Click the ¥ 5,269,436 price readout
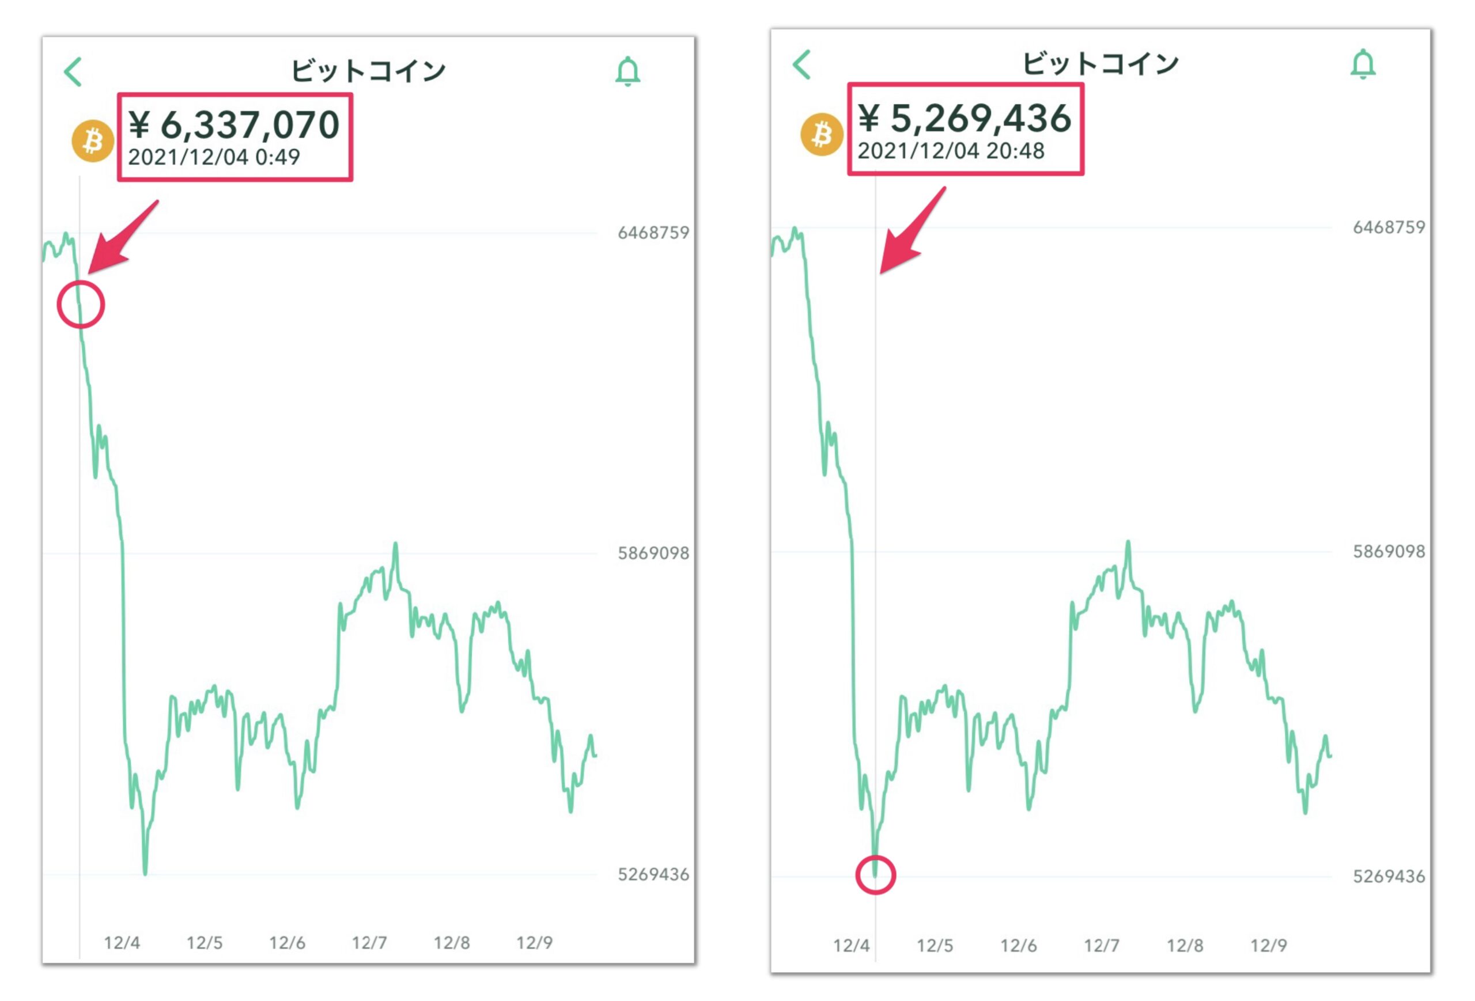 click(x=965, y=118)
